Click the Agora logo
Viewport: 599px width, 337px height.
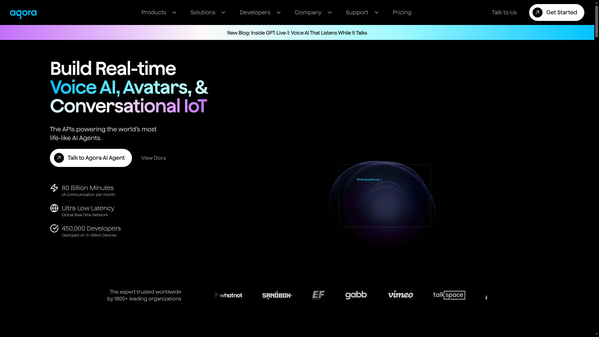[x=23, y=14]
